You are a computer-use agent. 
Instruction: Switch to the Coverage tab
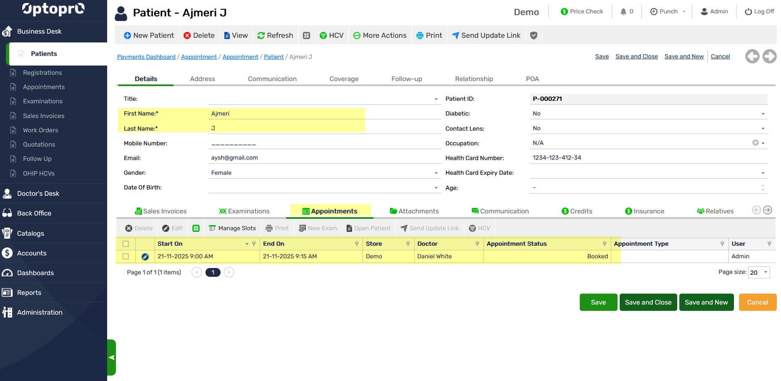(344, 79)
